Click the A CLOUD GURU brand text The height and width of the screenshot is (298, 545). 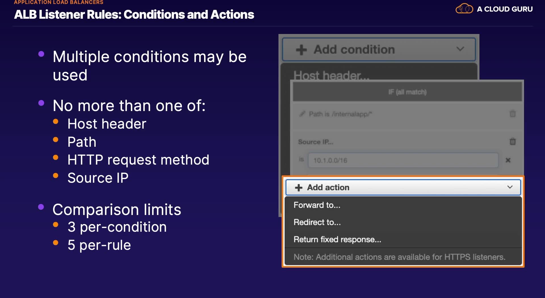pos(504,9)
